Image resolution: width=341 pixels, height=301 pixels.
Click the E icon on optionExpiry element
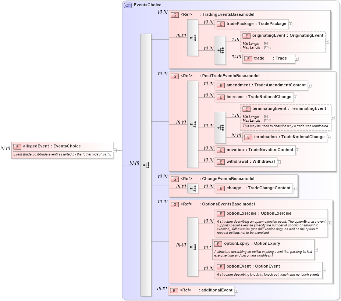[218, 244]
